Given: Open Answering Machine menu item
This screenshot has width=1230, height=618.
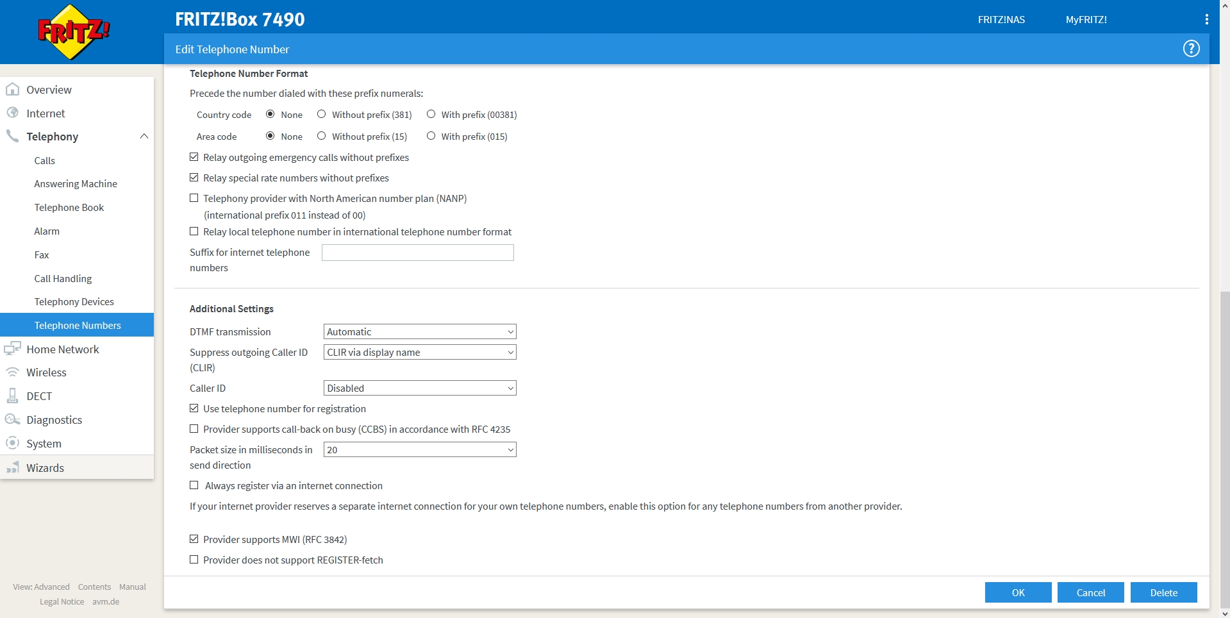Looking at the screenshot, I should pyautogui.click(x=77, y=184).
